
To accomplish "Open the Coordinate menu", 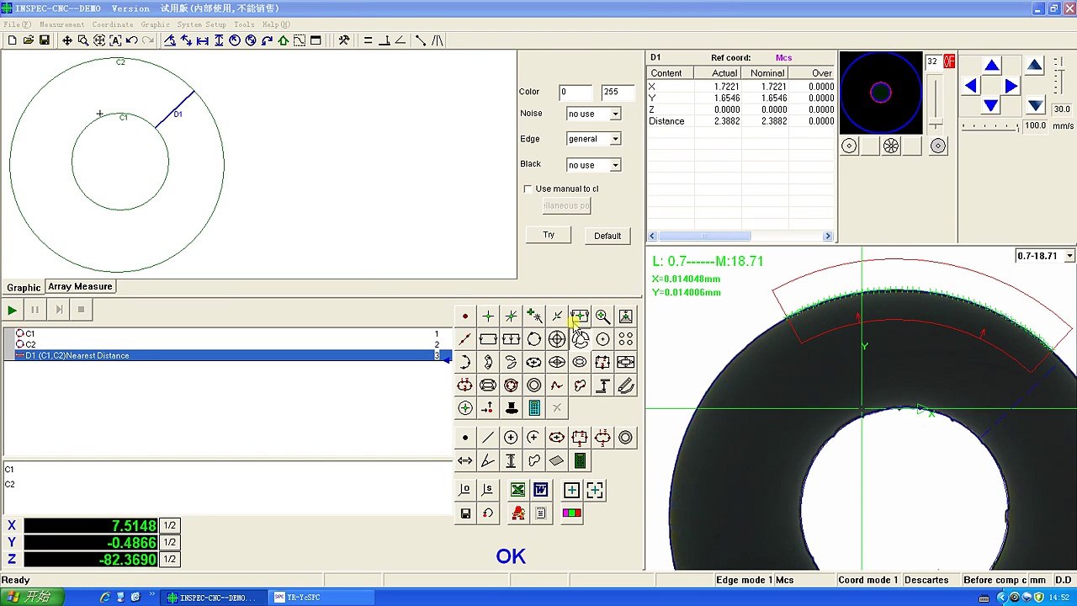I will click(x=113, y=24).
